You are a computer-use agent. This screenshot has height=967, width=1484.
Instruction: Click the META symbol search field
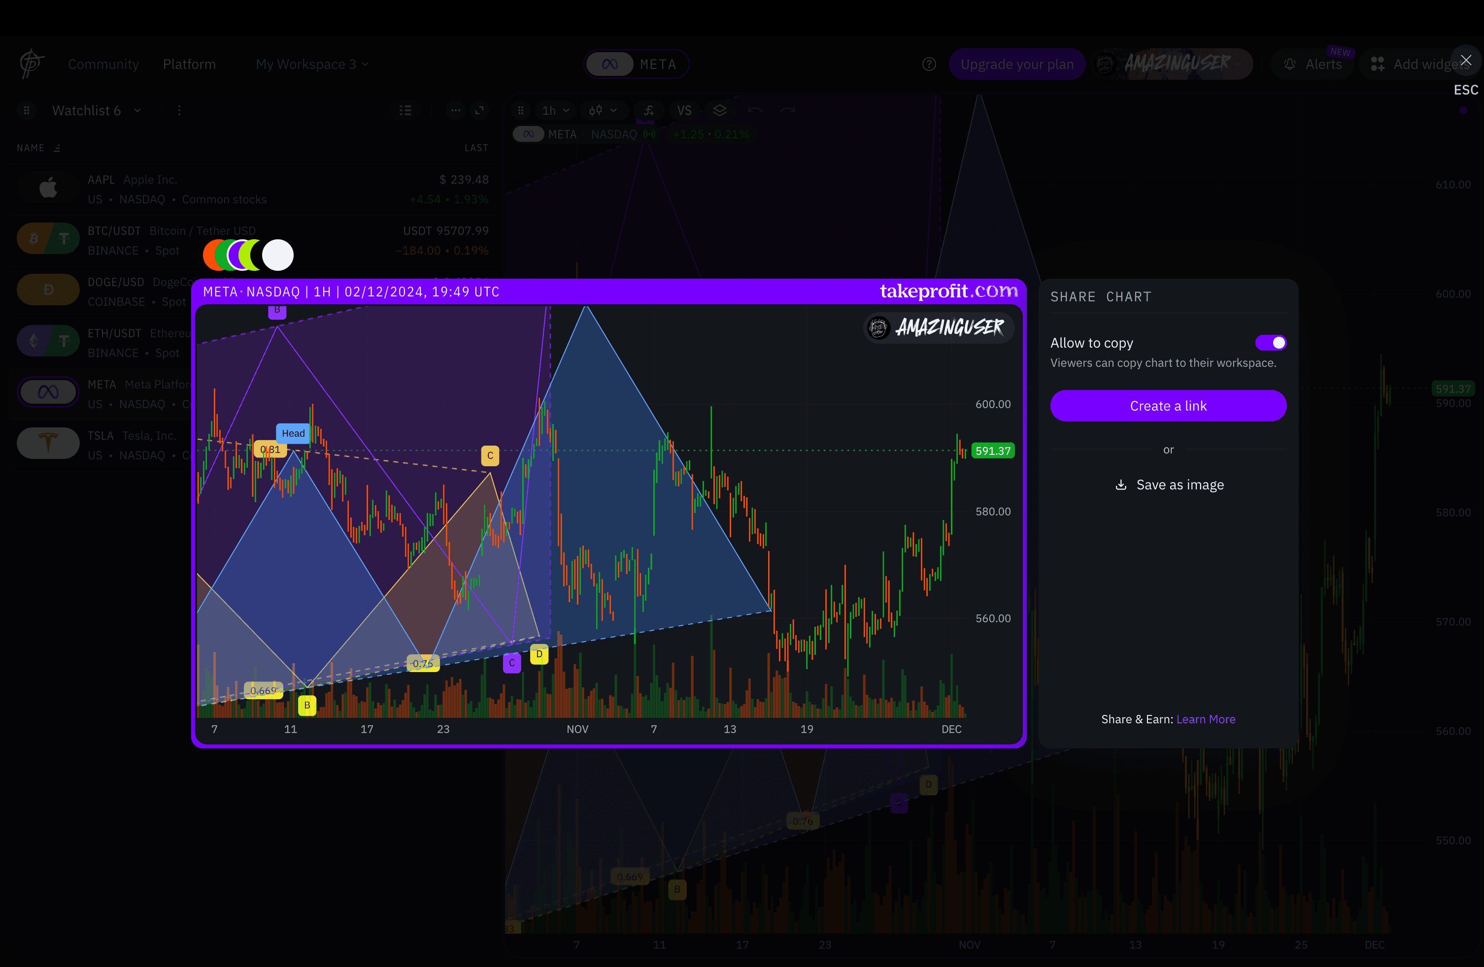636,64
